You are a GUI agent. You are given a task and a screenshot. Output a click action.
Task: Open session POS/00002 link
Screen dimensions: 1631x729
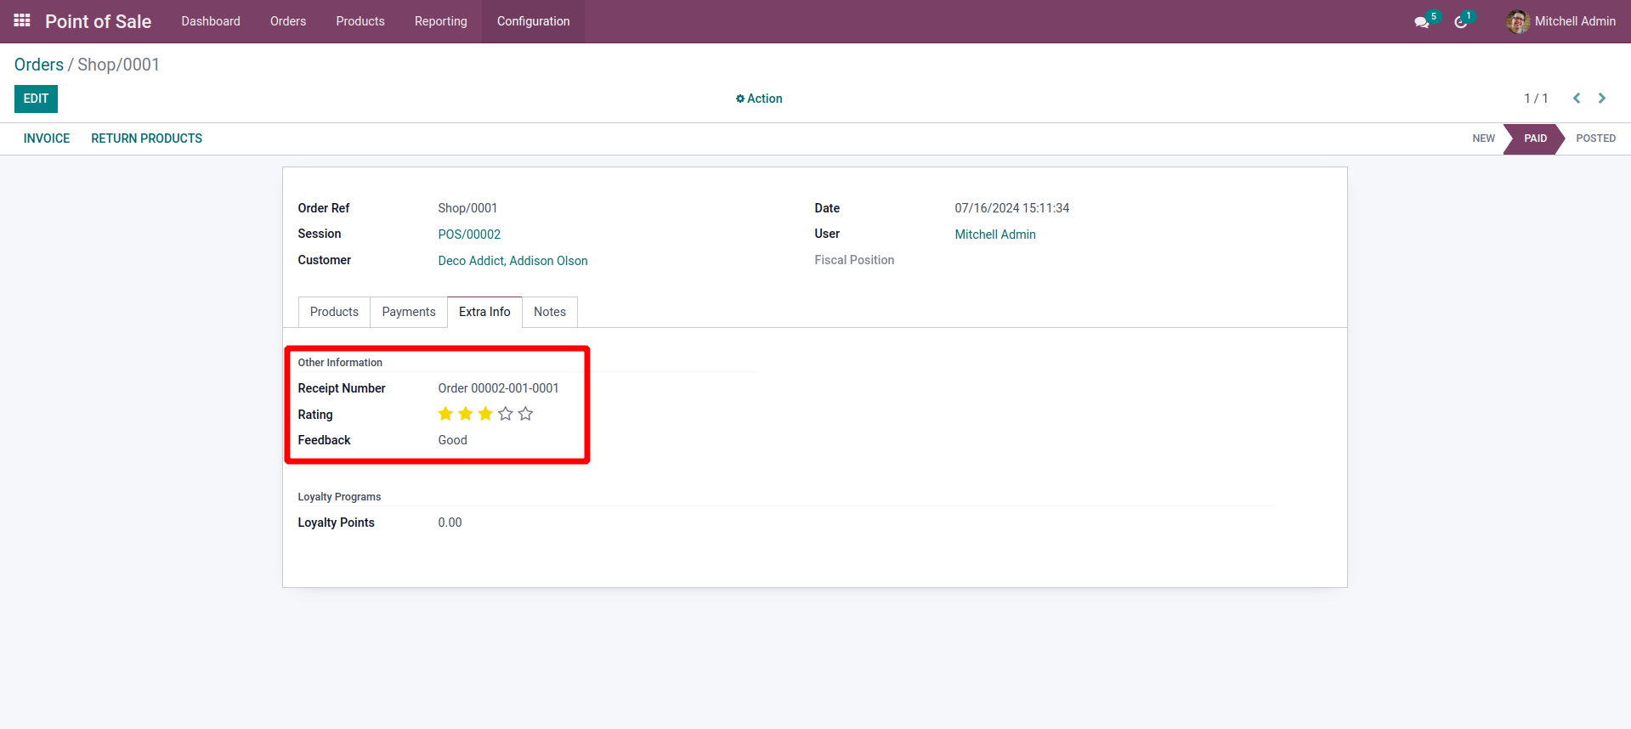click(469, 235)
